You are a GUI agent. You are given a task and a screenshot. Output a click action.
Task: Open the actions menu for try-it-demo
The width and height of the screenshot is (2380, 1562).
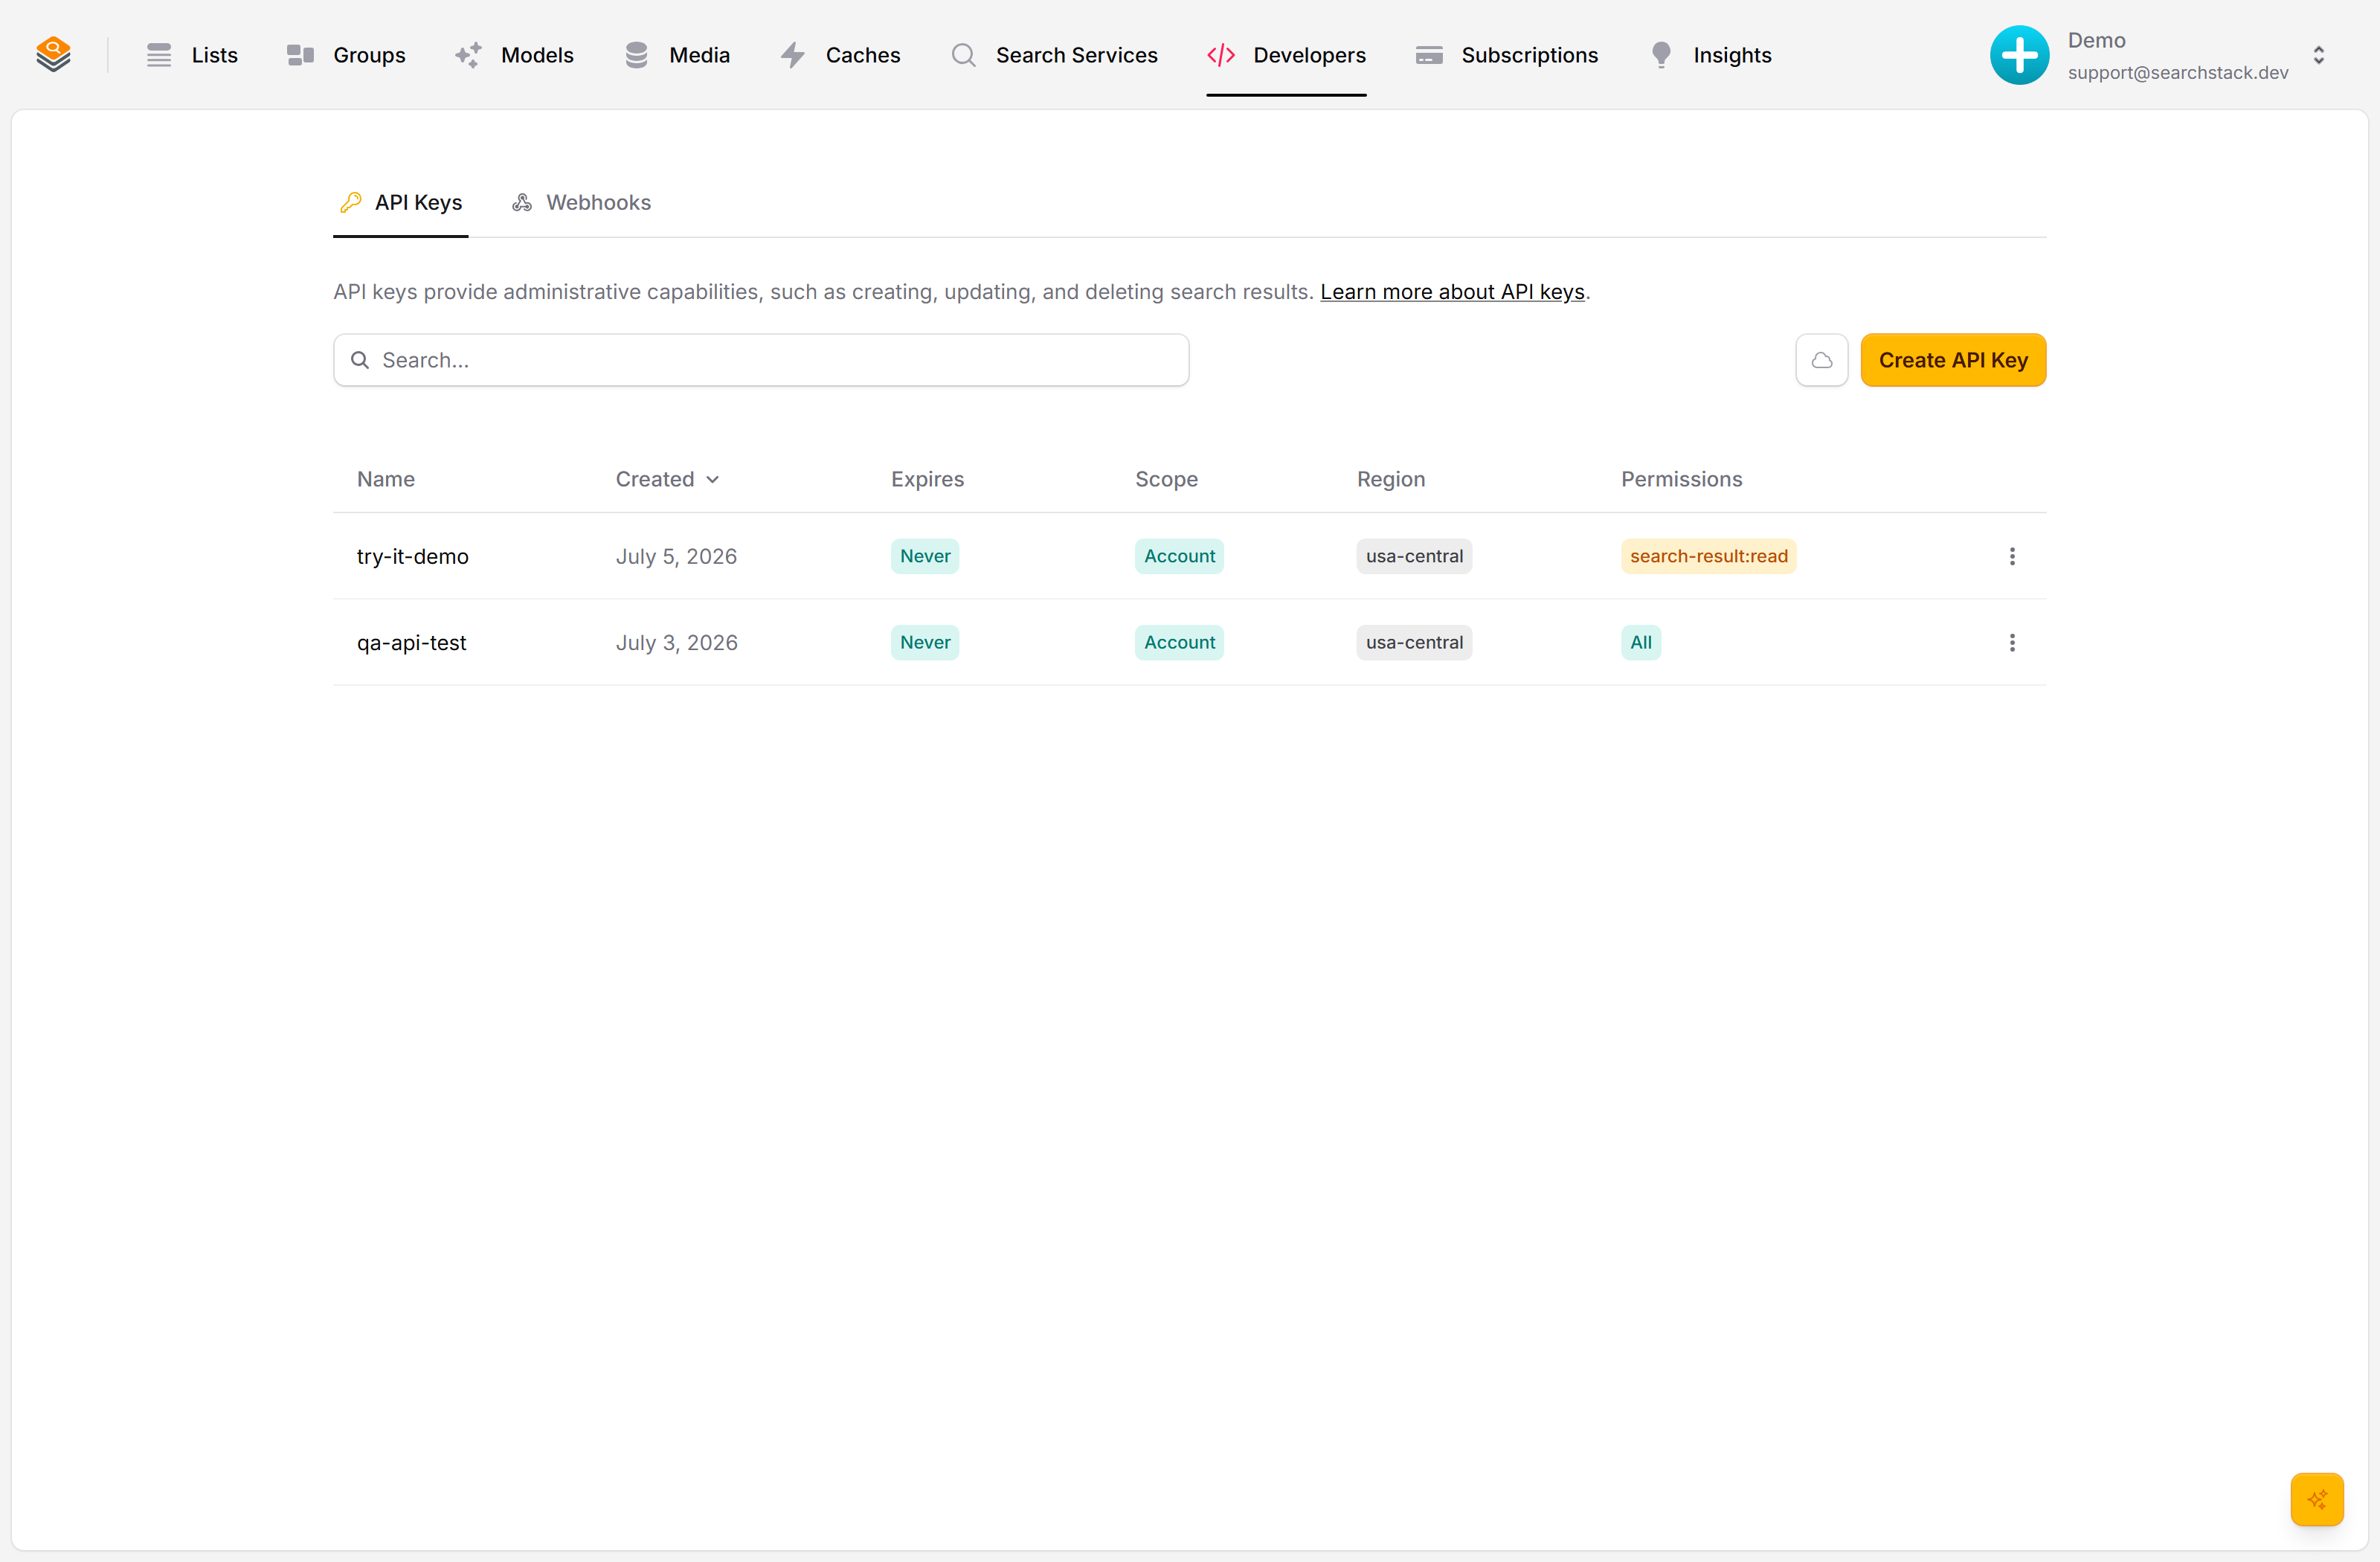pos(2012,556)
